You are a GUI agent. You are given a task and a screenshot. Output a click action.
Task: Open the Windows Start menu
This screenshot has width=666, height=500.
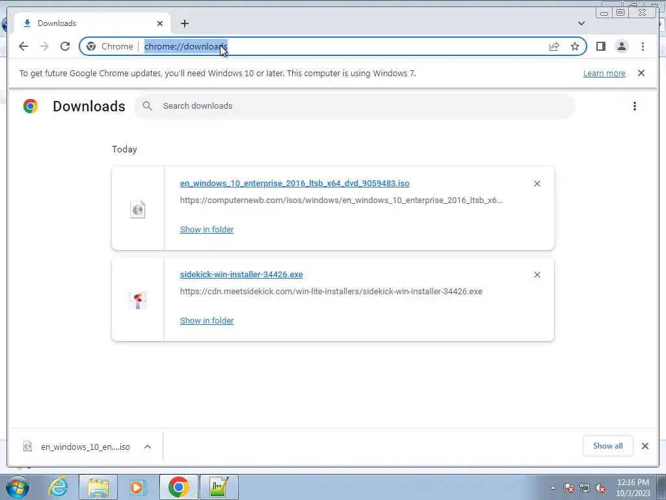[17, 487]
